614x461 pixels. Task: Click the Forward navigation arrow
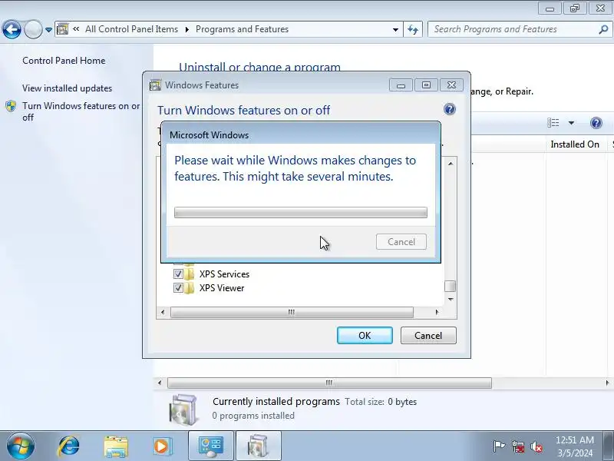33,29
